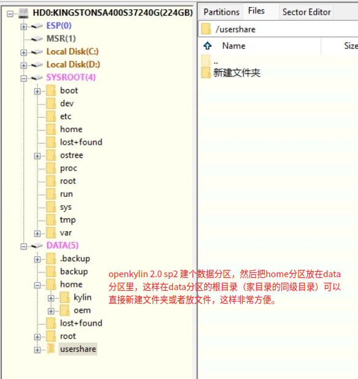Click the Local Disk(D:) drive icon

(x=37, y=64)
